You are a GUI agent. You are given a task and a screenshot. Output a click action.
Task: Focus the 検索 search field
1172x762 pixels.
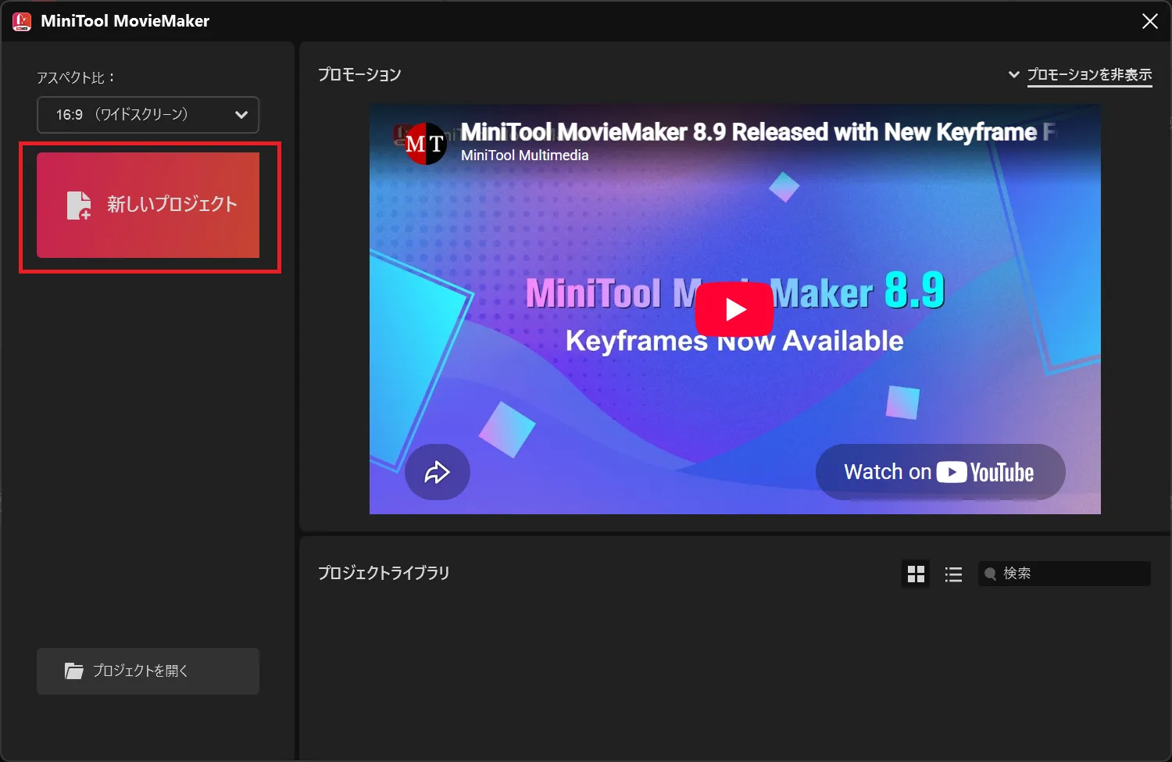click(x=1064, y=574)
